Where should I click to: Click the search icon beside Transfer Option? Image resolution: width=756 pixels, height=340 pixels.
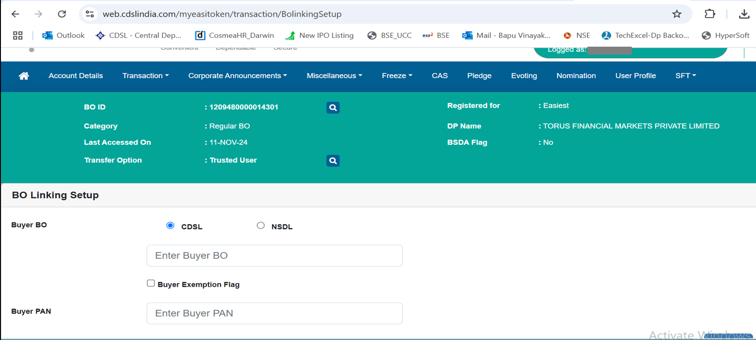[x=333, y=161]
